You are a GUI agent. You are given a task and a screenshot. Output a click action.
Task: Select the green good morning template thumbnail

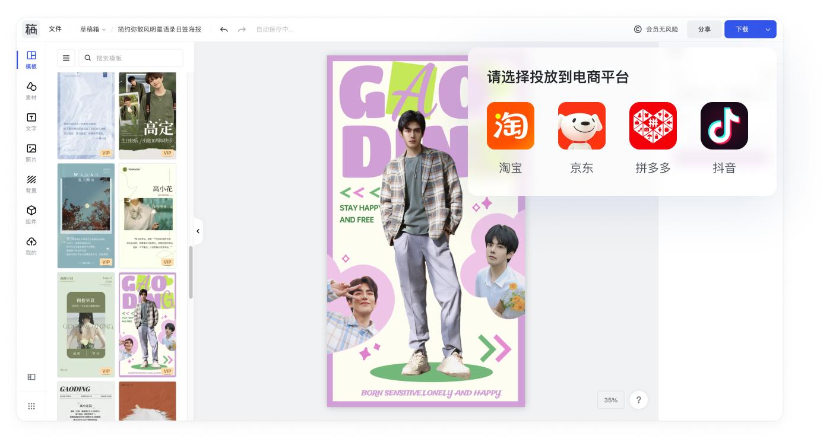[x=86, y=325]
